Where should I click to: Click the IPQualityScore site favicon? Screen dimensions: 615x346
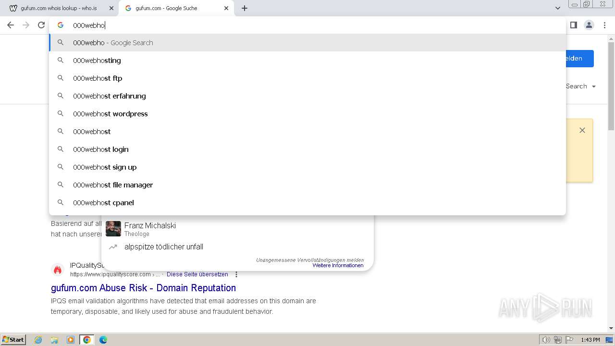[x=58, y=270]
